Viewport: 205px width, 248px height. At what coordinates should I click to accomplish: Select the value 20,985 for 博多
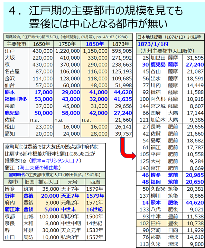coord(195,175)
